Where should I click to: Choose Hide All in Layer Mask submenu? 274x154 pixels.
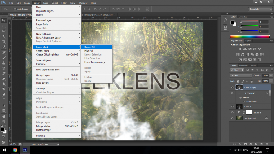pos(97,51)
